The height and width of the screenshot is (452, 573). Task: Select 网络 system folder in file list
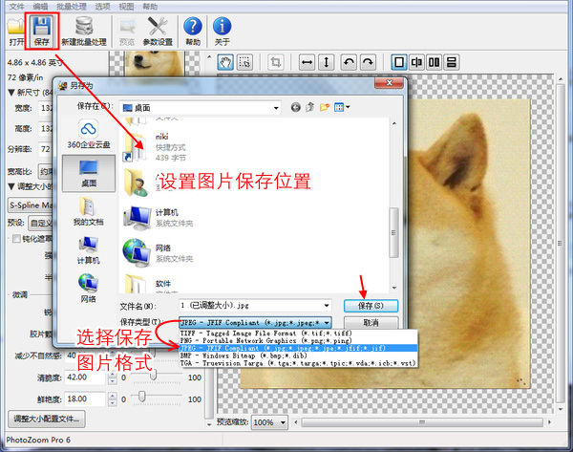[x=159, y=253]
